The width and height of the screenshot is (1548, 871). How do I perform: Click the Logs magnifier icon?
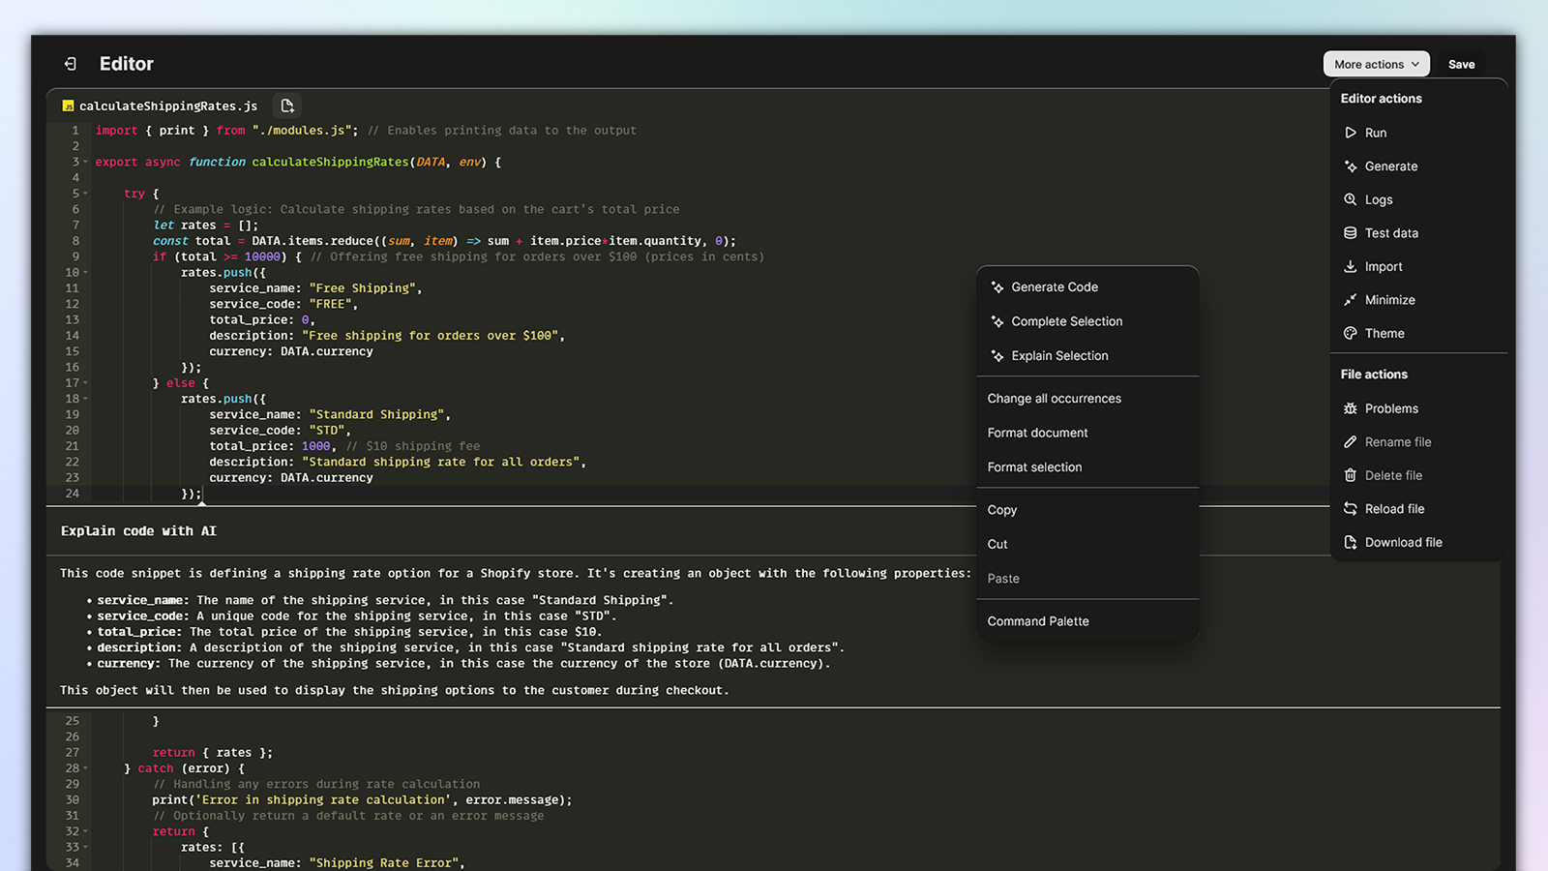tap(1351, 199)
